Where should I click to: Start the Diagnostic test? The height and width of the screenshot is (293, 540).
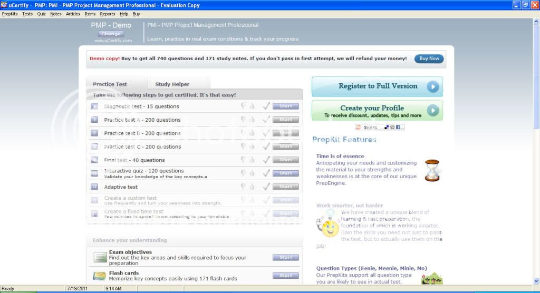[285, 106]
